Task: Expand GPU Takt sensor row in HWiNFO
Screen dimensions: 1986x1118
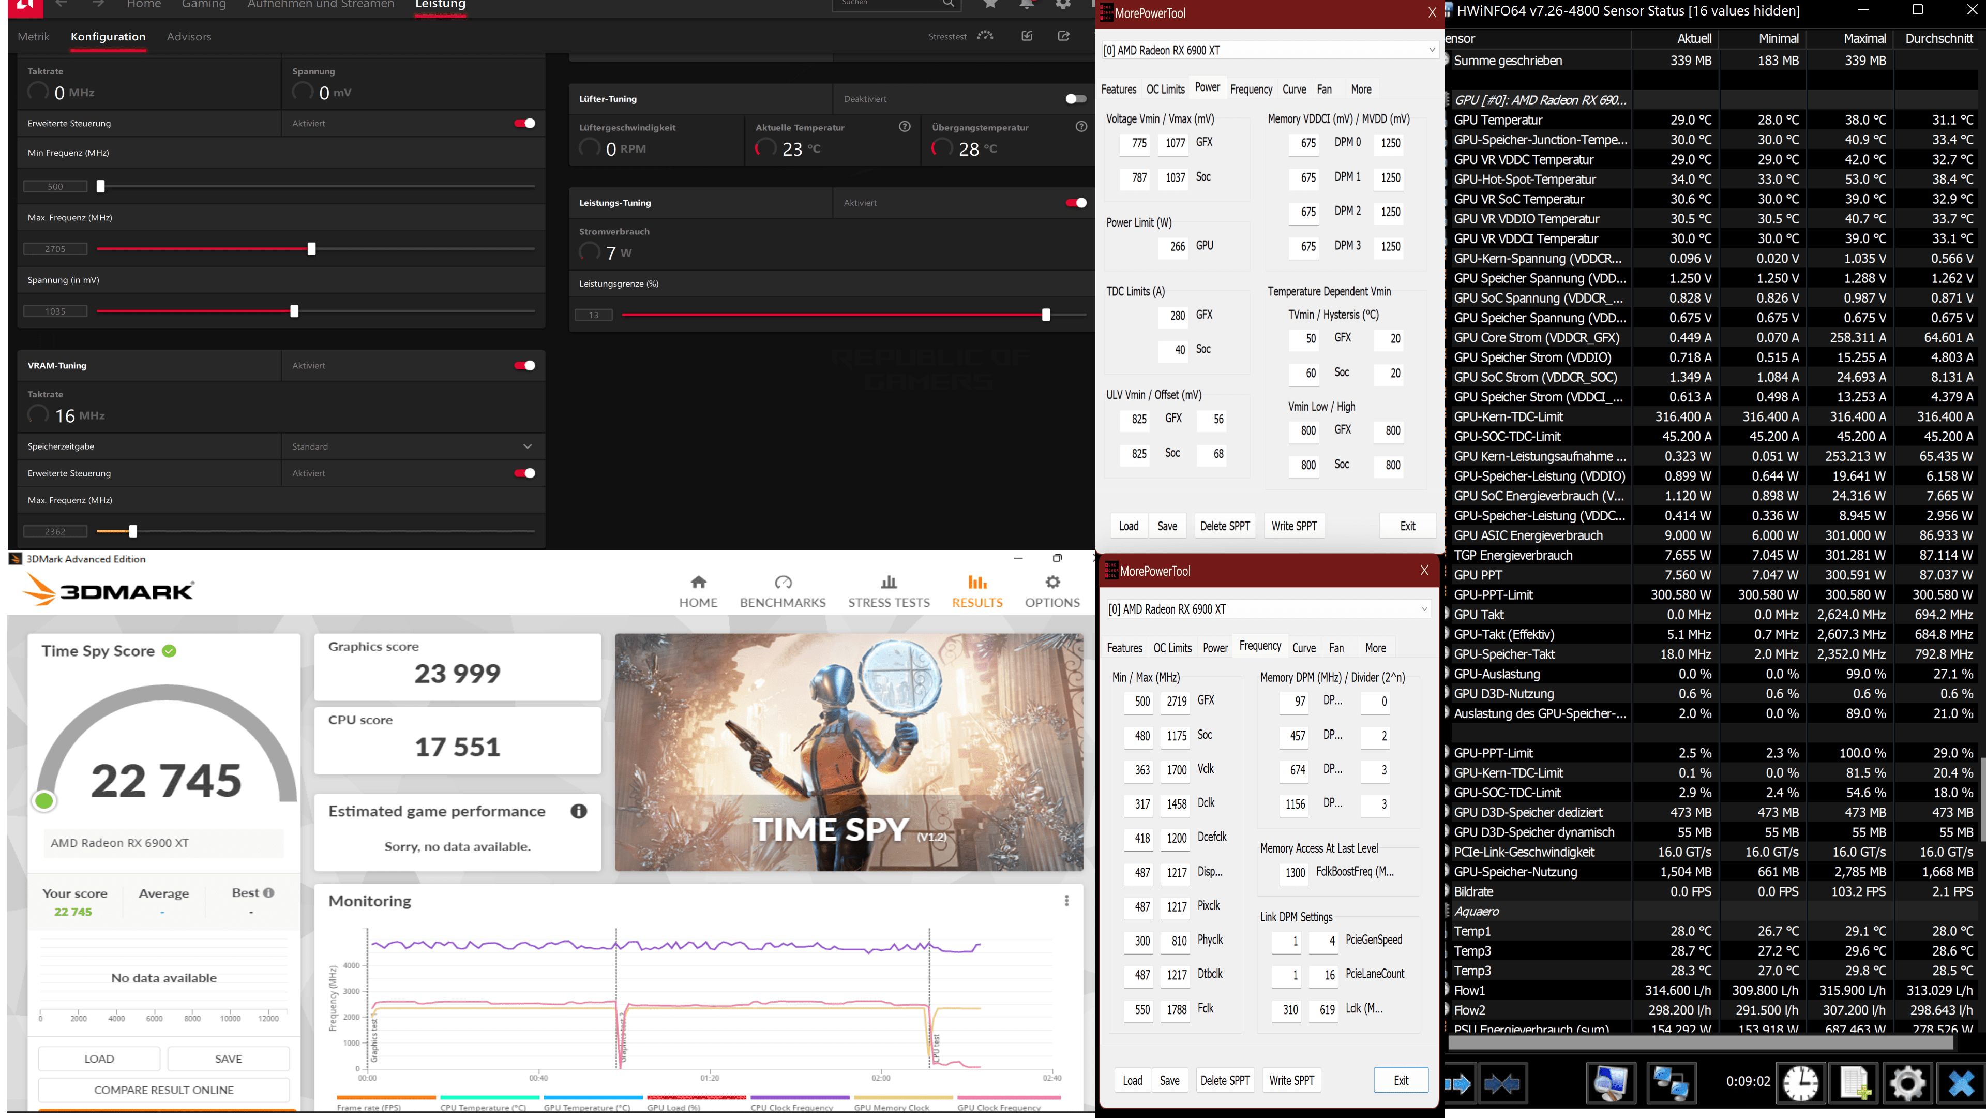Action: (x=1447, y=615)
